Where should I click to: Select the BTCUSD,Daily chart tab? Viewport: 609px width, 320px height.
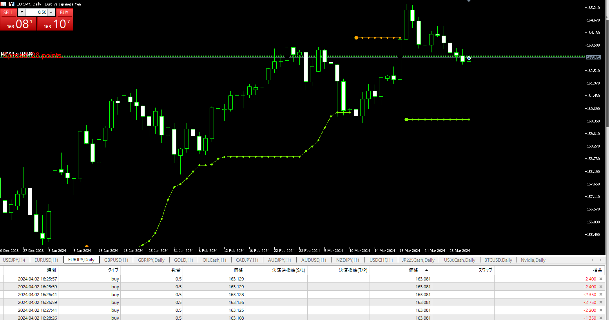pyautogui.click(x=498, y=260)
